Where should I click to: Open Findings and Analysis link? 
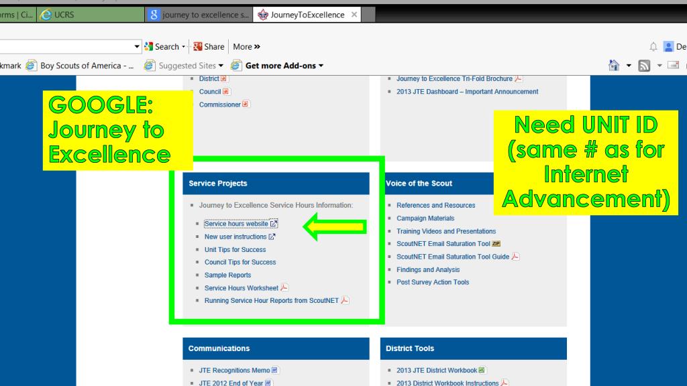(428, 269)
